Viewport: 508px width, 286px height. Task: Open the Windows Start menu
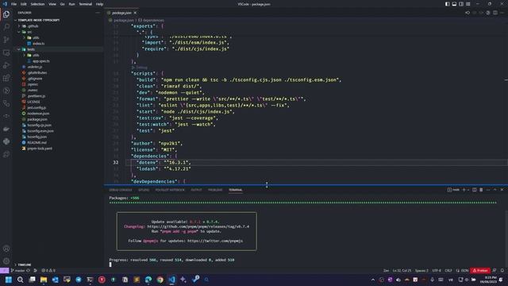[x=9, y=280]
